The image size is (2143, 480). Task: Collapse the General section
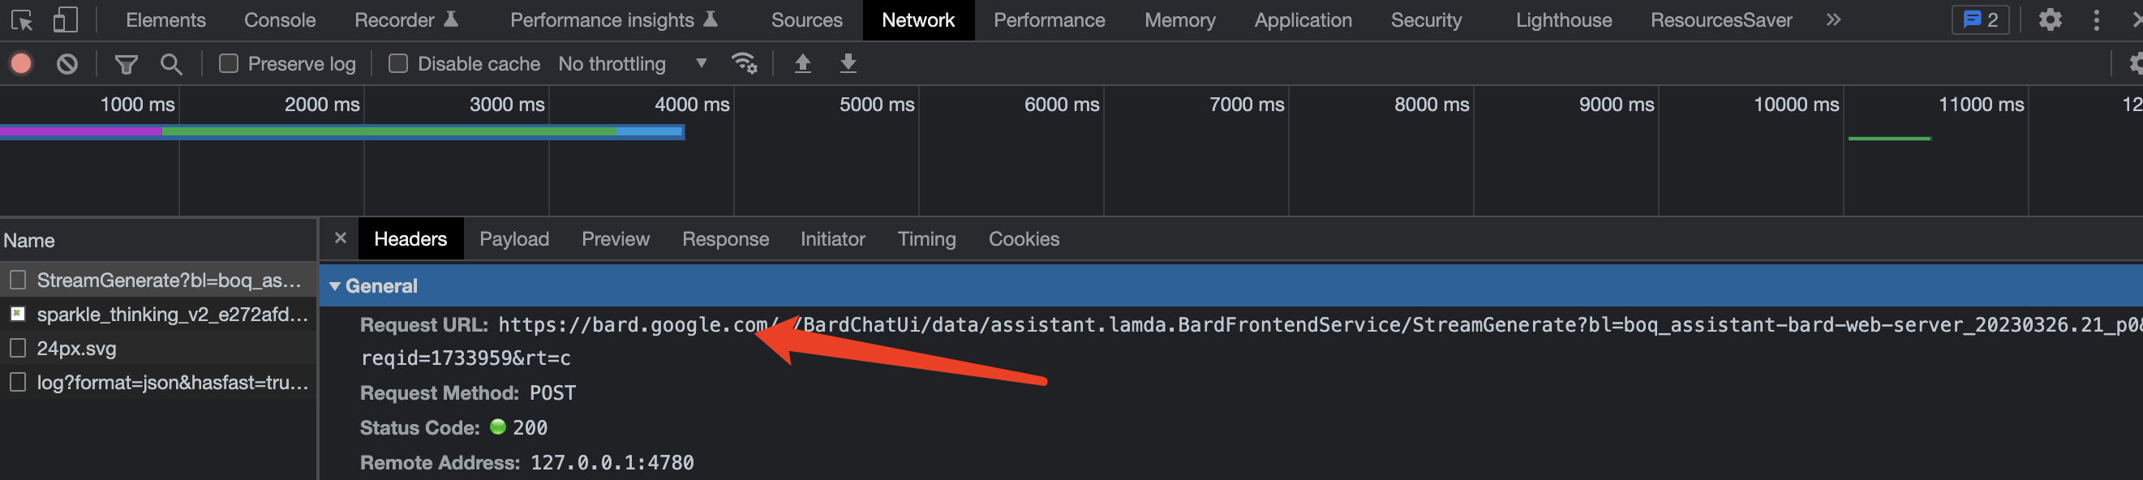pos(334,286)
